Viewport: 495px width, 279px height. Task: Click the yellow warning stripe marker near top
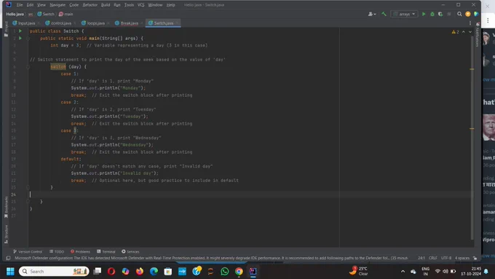(x=472, y=69)
